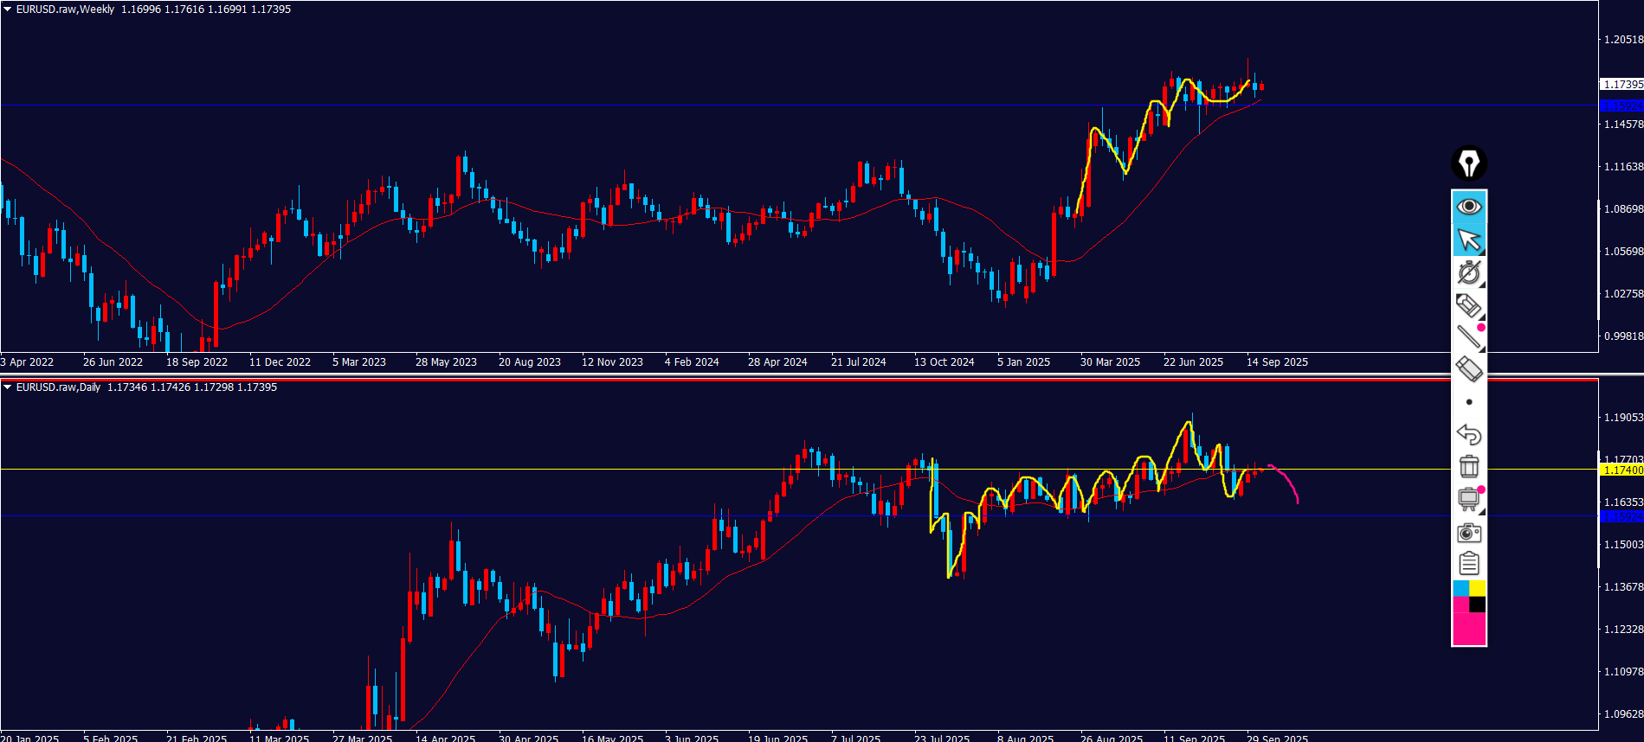This screenshot has width=1644, height=742.
Task: Select the highlighter marker tool
Action: click(1468, 305)
